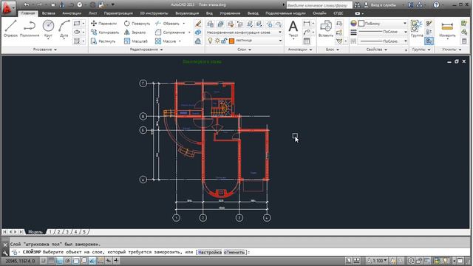Close the command line with X
This screenshot has width=473, height=266.
coord(5,245)
